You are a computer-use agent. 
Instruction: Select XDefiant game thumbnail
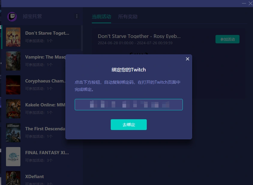point(13,178)
